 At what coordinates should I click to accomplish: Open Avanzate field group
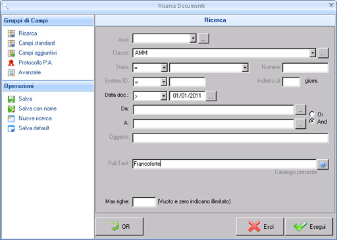coord(30,72)
